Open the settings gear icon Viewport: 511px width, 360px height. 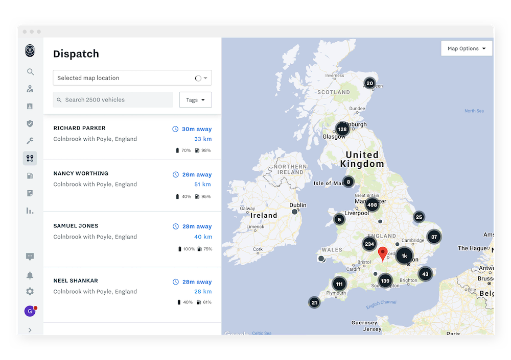click(30, 291)
